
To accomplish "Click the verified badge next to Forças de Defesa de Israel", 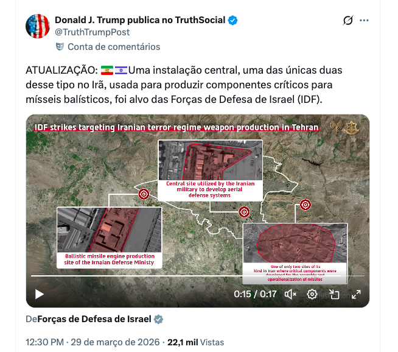I will click(x=158, y=319).
